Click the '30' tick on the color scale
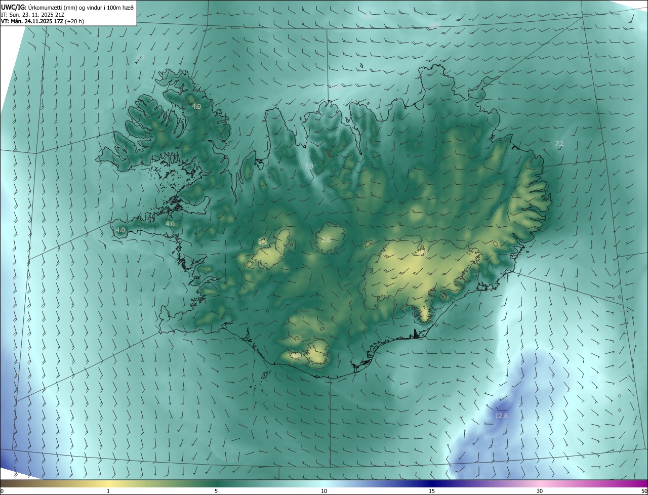 (x=540, y=491)
